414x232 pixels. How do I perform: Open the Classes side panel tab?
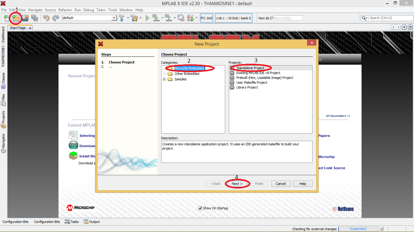pyautogui.click(x=3, y=80)
